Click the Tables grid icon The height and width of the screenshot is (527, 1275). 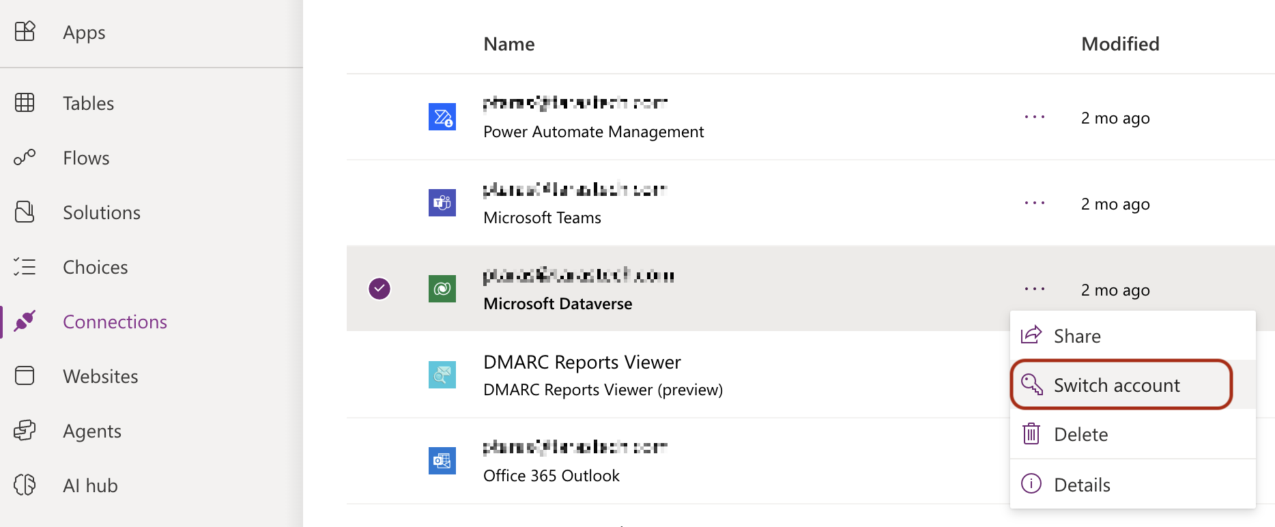coord(25,102)
